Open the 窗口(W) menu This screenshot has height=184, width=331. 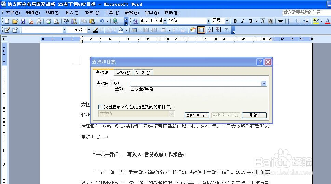click(152, 13)
